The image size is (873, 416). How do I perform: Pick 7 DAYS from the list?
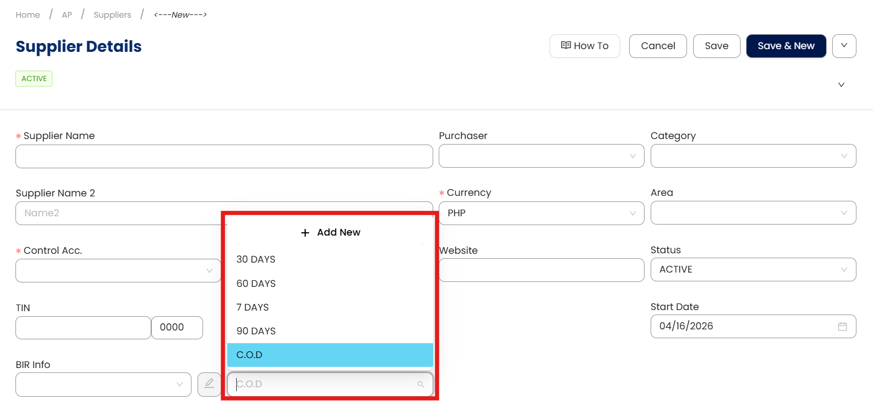(253, 307)
